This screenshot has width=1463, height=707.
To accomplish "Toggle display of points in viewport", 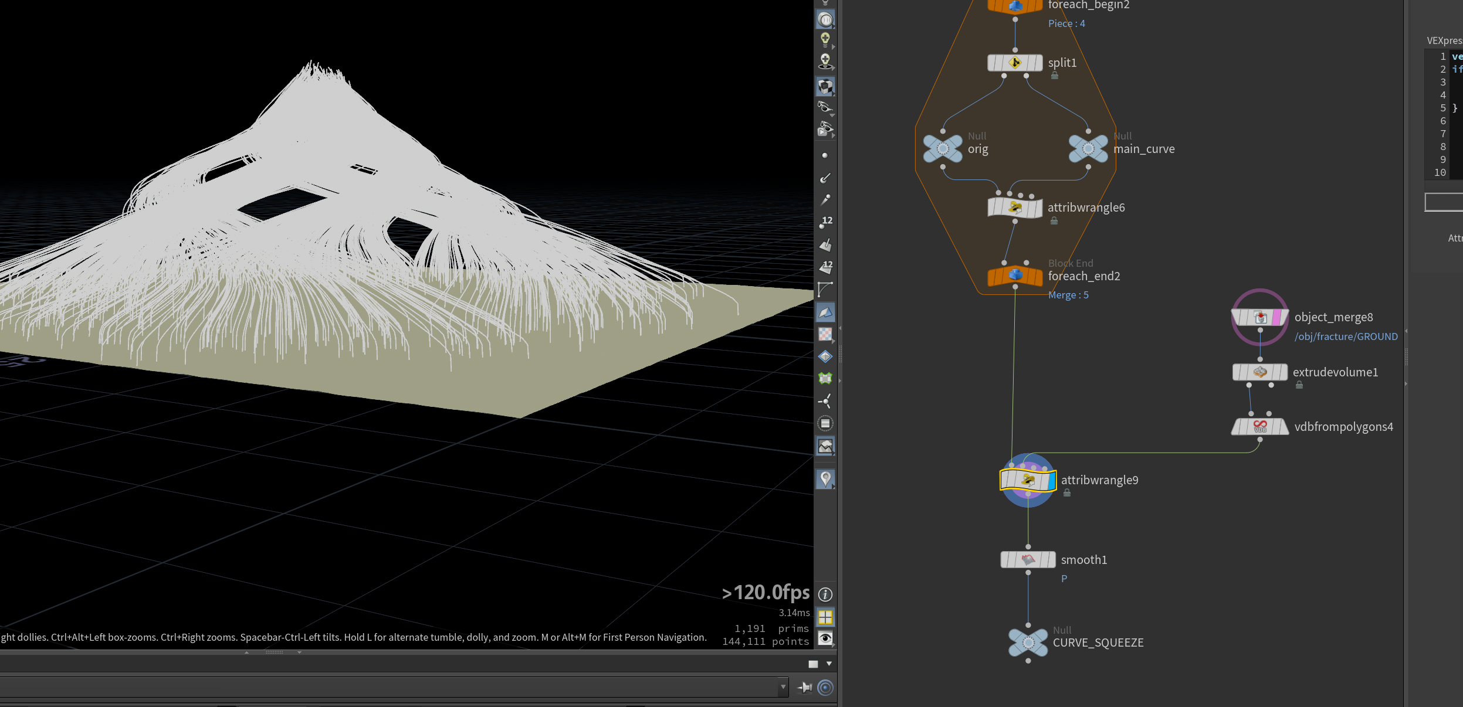I will 825,155.
